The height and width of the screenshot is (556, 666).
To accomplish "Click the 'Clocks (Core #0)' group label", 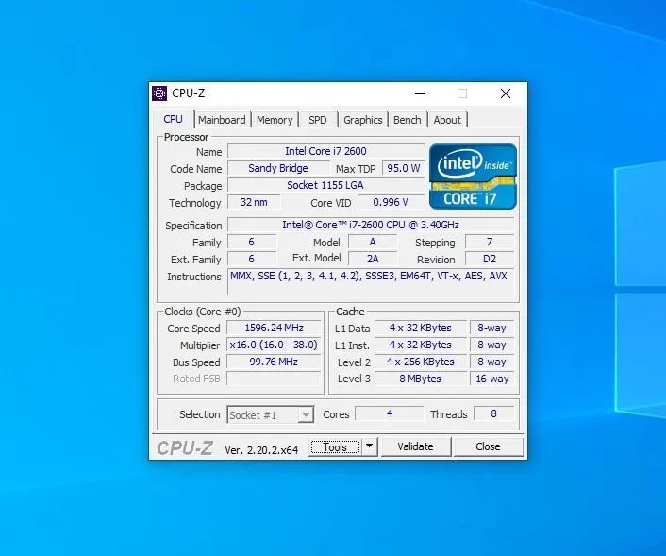I will pos(203,312).
